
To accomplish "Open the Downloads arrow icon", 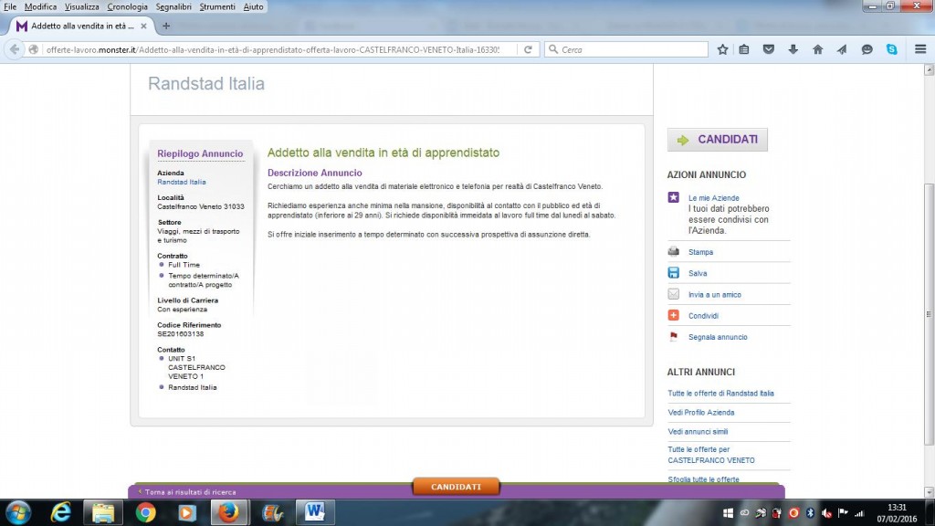I will (793, 49).
